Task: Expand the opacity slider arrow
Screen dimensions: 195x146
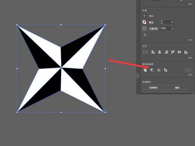Action: pos(172,28)
